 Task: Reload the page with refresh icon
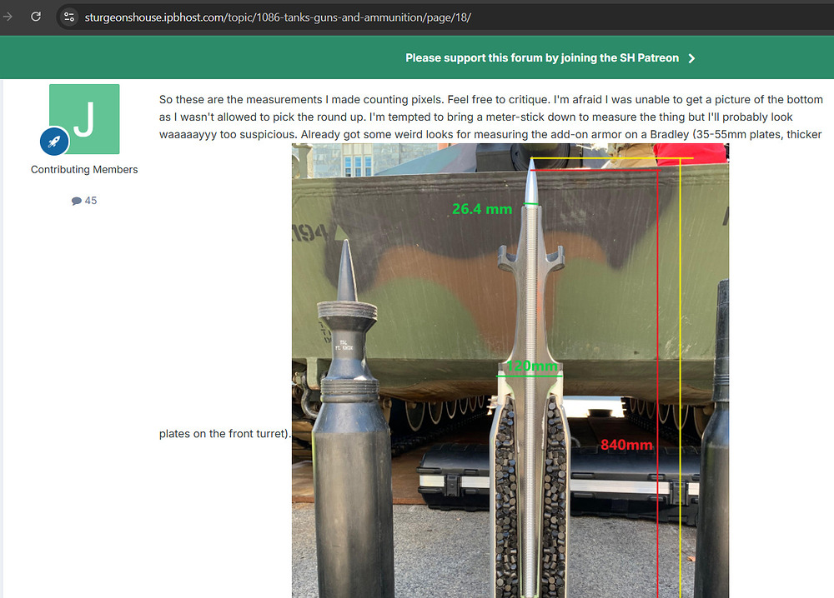(36, 17)
